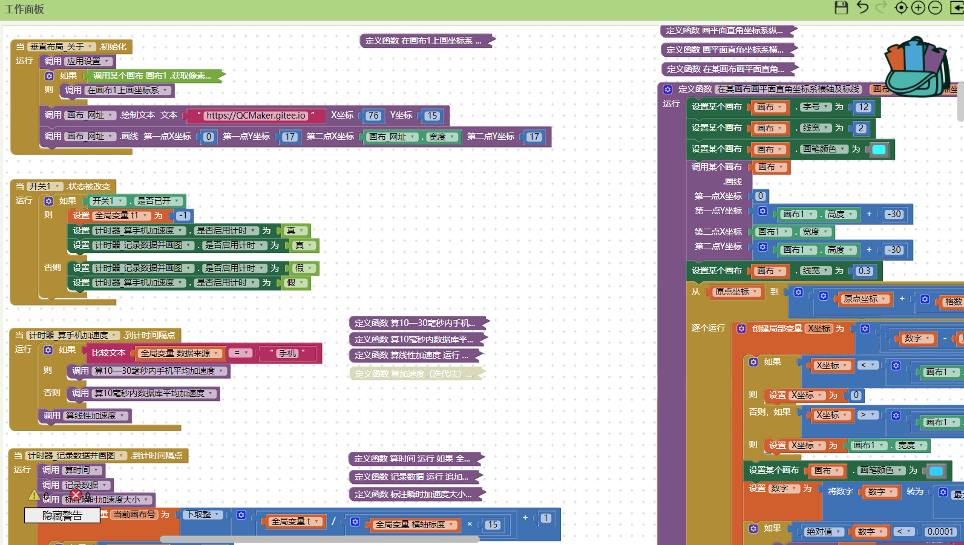Click the save floppy disk icon
The width and height of the screenshot is (964, 545).
pos(841,7)
